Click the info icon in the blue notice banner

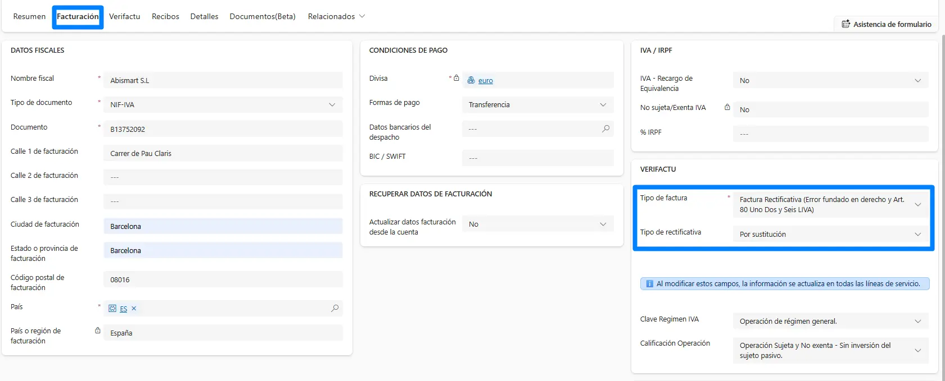pos(649,284)
